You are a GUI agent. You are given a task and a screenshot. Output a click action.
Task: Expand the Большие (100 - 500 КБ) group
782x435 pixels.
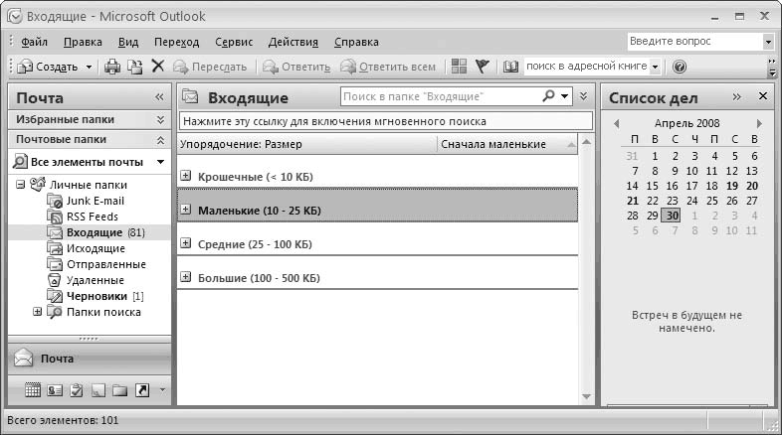tap(185, 275)
